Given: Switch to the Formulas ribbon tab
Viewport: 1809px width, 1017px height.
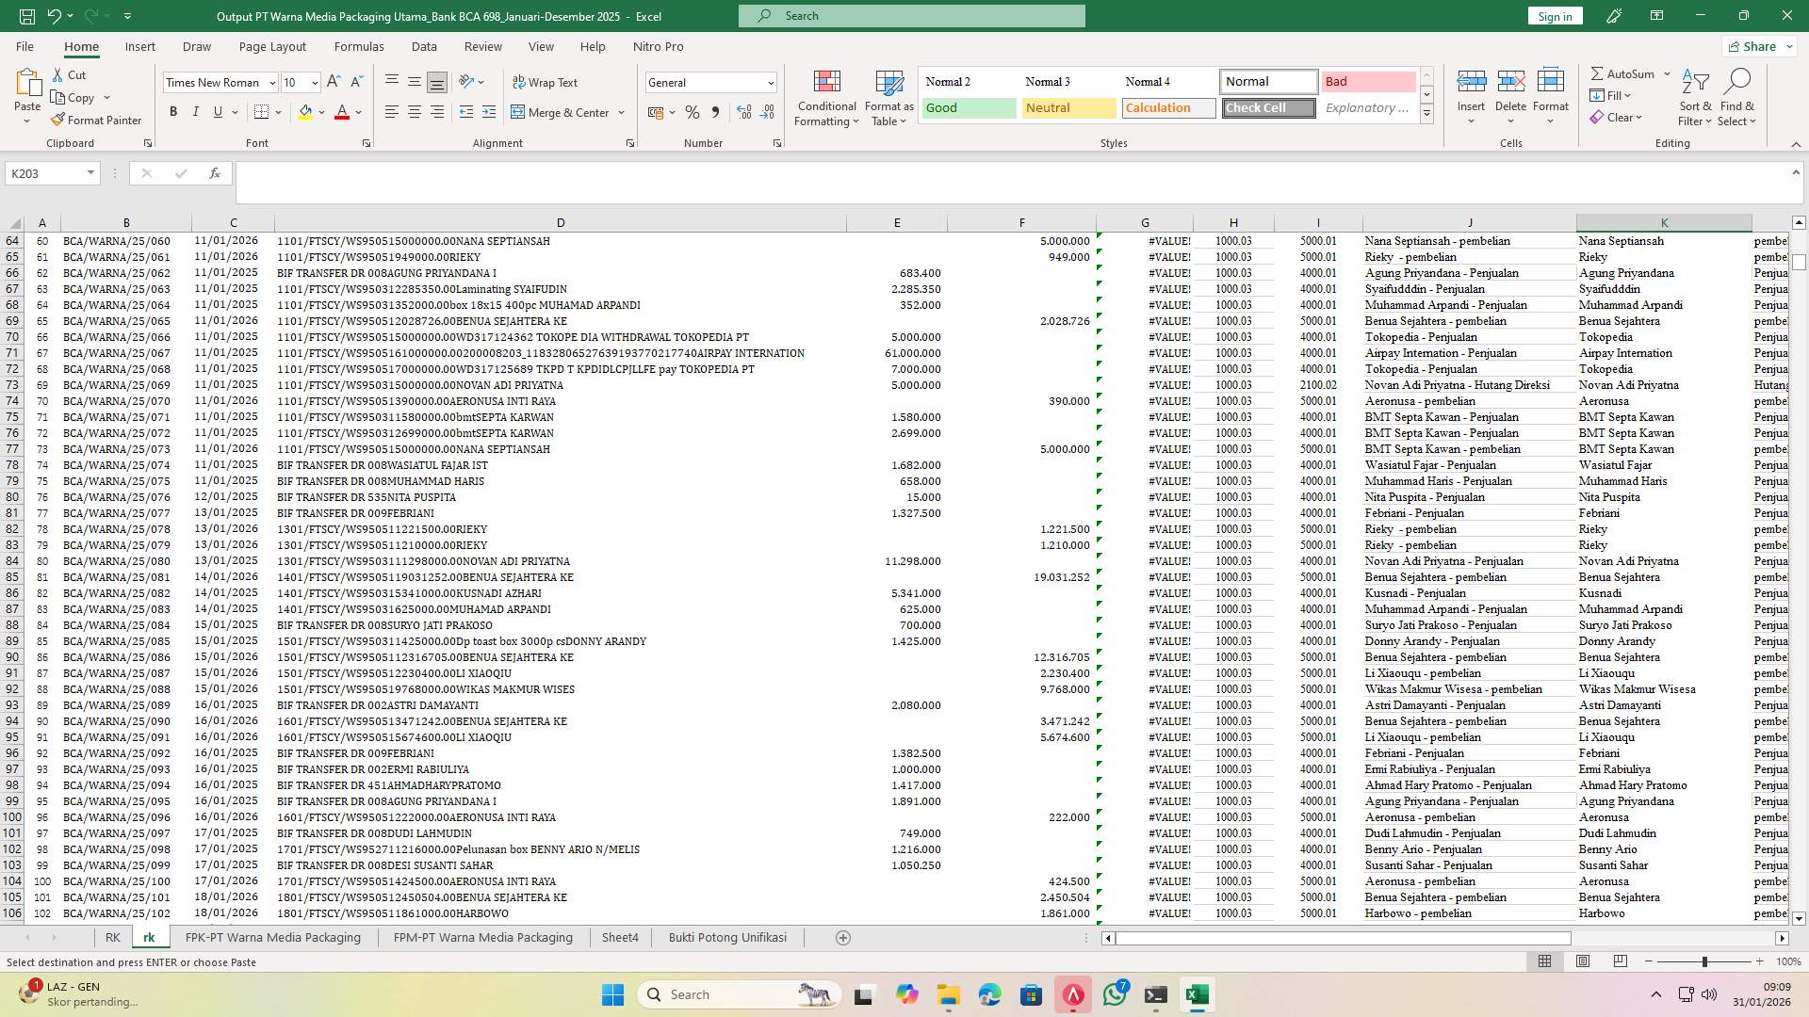Looking at the screenshot, I should (x=359, y=46).
